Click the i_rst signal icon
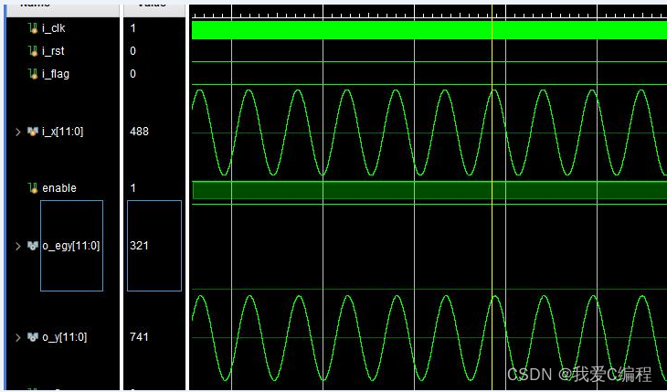The width and height of the screenshot is (667, 392). tap(34, 50)
